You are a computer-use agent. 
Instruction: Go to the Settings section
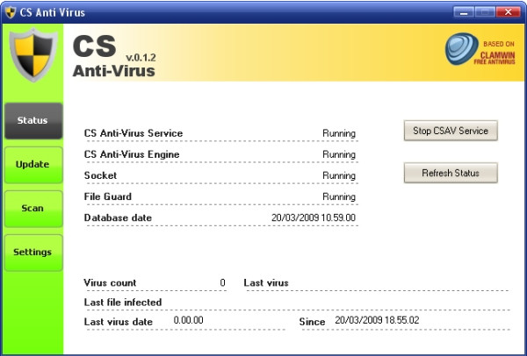click(33, 253)
